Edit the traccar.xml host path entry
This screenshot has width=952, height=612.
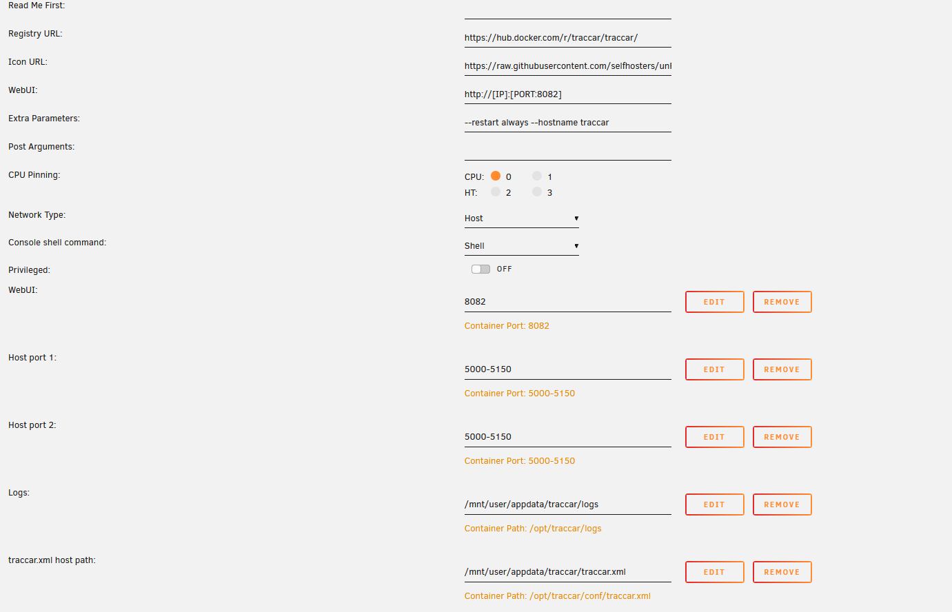click(715, 572)
